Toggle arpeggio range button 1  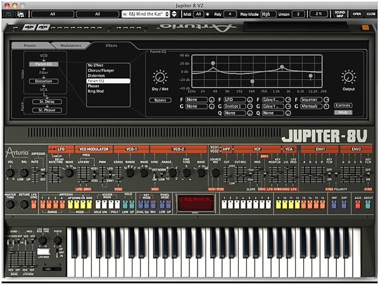point(42,205)
